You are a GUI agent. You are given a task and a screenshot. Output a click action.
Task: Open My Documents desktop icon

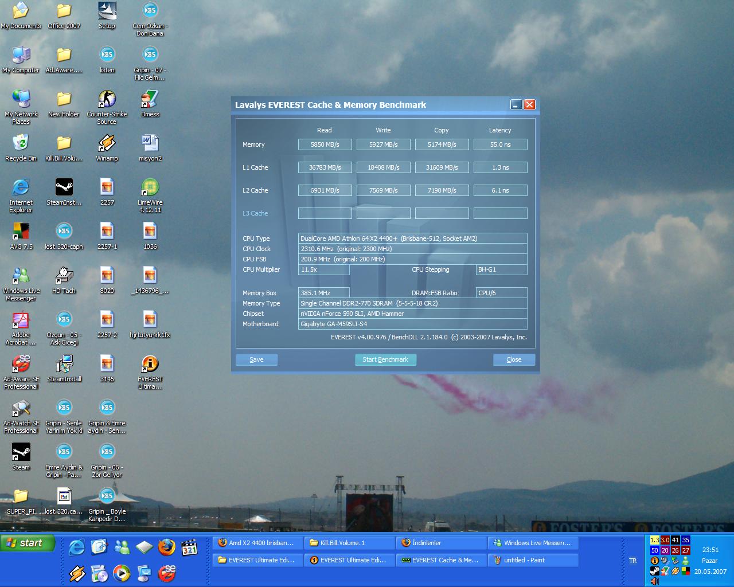pyautogui.click(x=21, y=16)
